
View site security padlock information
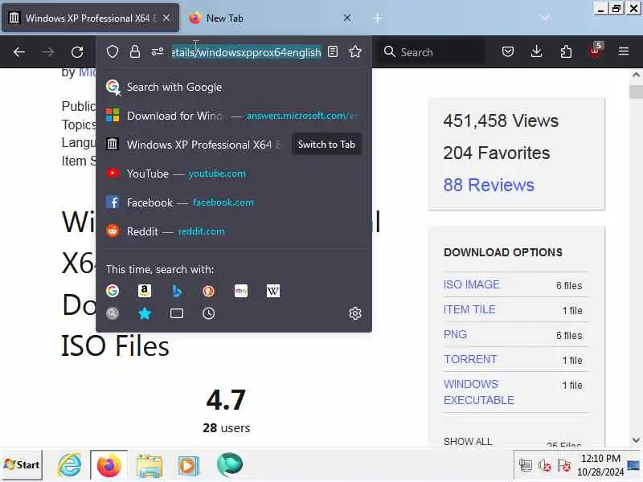[135, 52]
